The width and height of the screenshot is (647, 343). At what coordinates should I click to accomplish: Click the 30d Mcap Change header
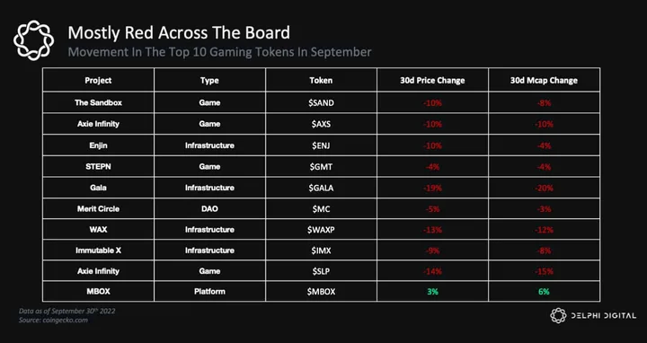point(544,81)
